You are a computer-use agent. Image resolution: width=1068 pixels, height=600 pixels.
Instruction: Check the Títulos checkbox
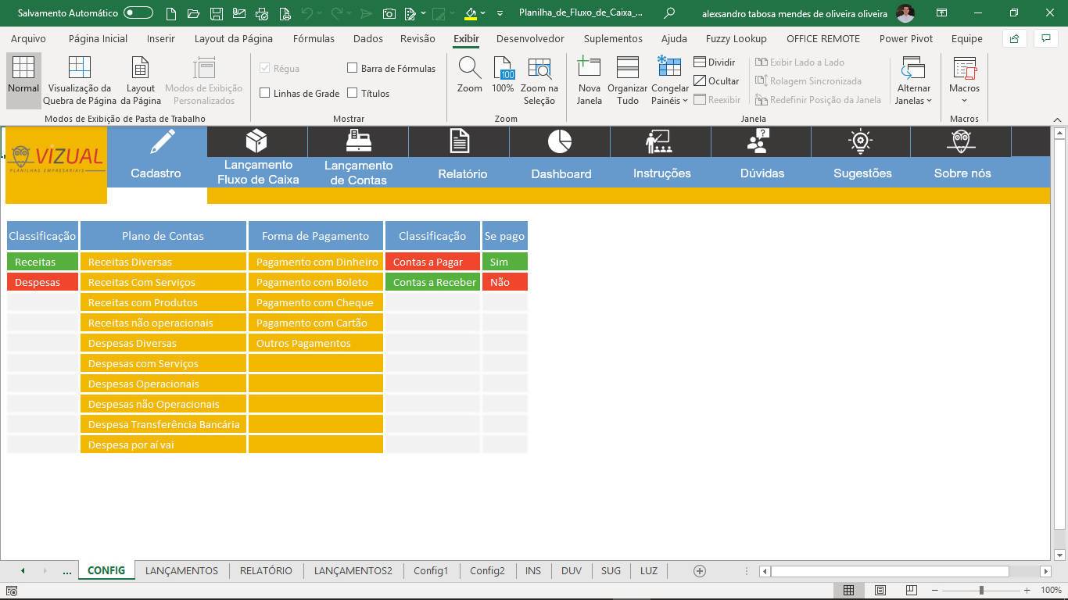tap(353, 93)
